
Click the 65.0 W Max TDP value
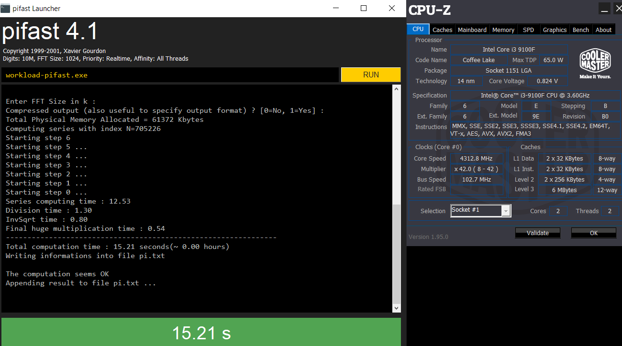click(x=553, y=60)
